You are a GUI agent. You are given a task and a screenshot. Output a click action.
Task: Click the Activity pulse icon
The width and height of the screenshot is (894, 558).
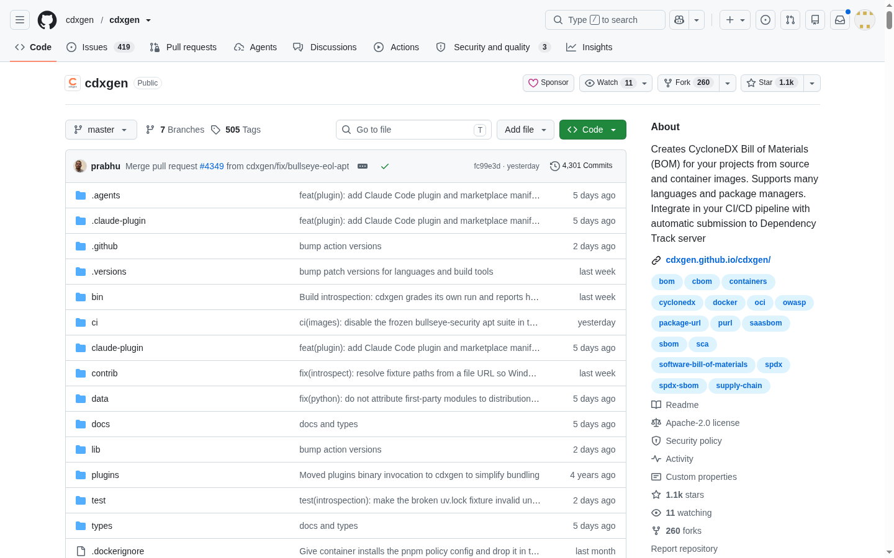pyautogui.click(x=656, y=459)
